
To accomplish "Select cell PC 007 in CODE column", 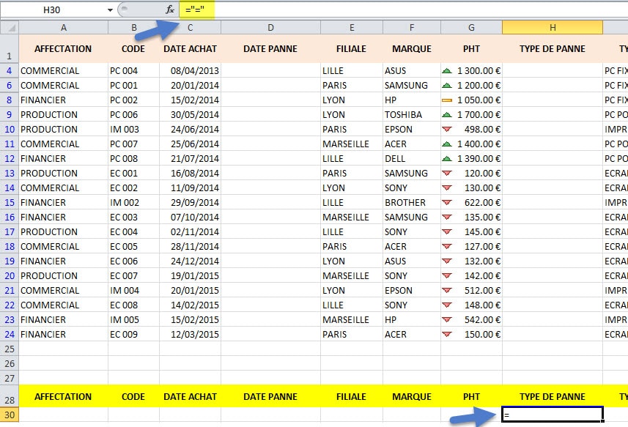I will point(133,144).
